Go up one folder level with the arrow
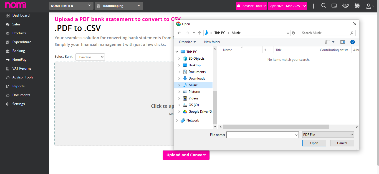Image resolution: width=379 pixels, height=174 pixels. [x=200, y=33]
